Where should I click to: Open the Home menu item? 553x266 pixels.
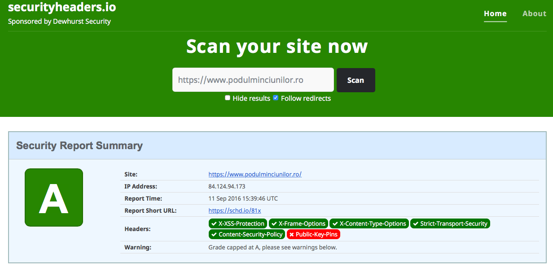click(495, 13)
